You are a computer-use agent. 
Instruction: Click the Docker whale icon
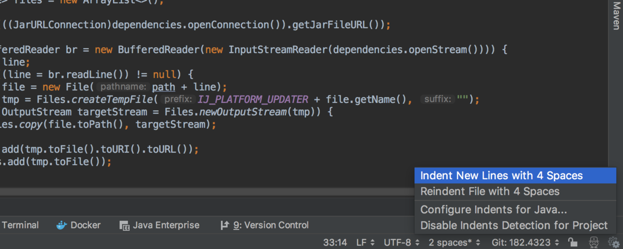(61, 225)
